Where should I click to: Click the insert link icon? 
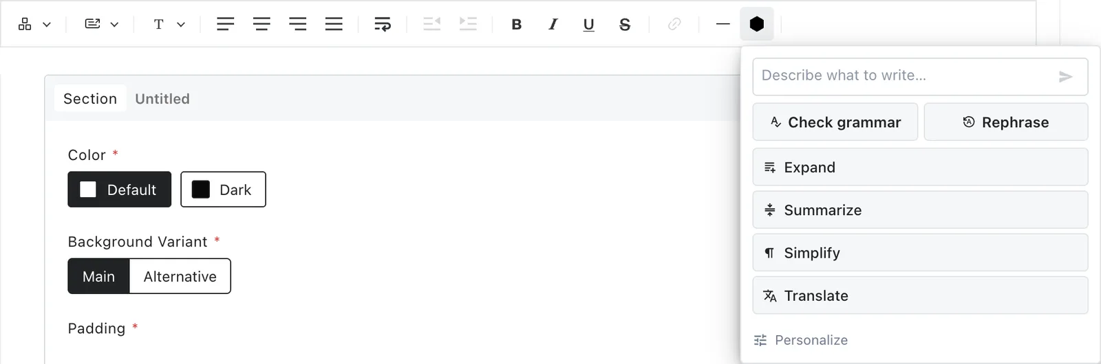point(674,24)
